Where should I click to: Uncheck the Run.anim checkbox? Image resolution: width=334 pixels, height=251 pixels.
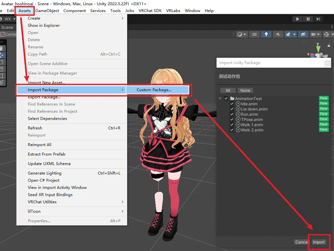232,114
